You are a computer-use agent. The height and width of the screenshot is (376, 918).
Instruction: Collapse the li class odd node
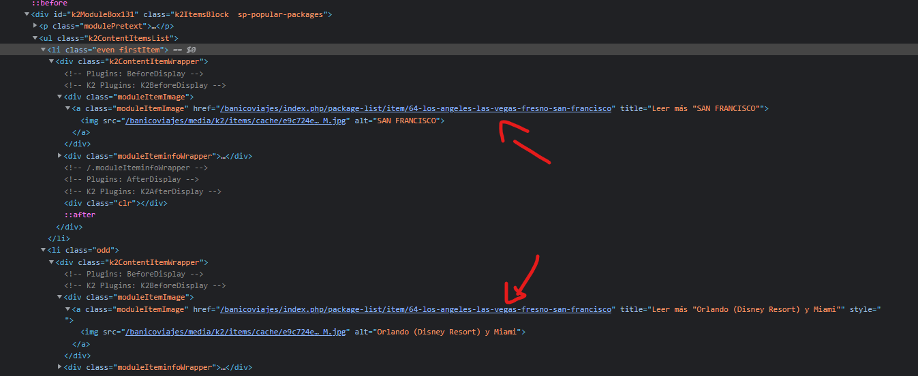43,250
